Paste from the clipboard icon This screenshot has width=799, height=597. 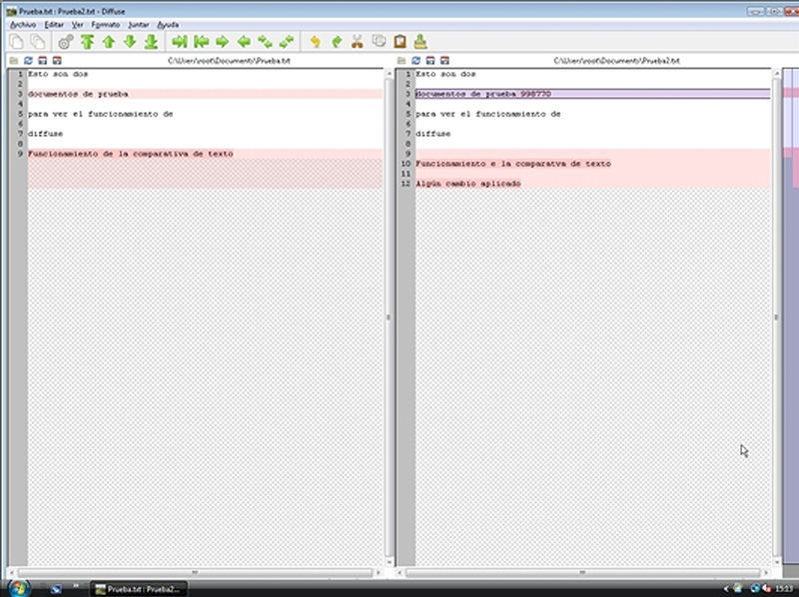(400, 42)
